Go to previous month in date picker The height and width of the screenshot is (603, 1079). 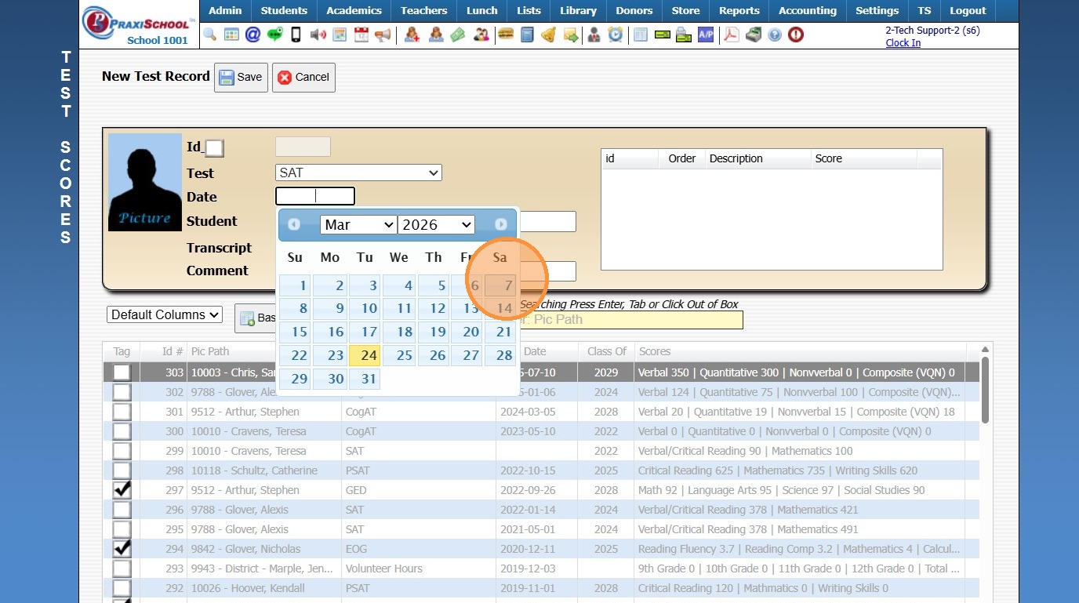point(294,224)
